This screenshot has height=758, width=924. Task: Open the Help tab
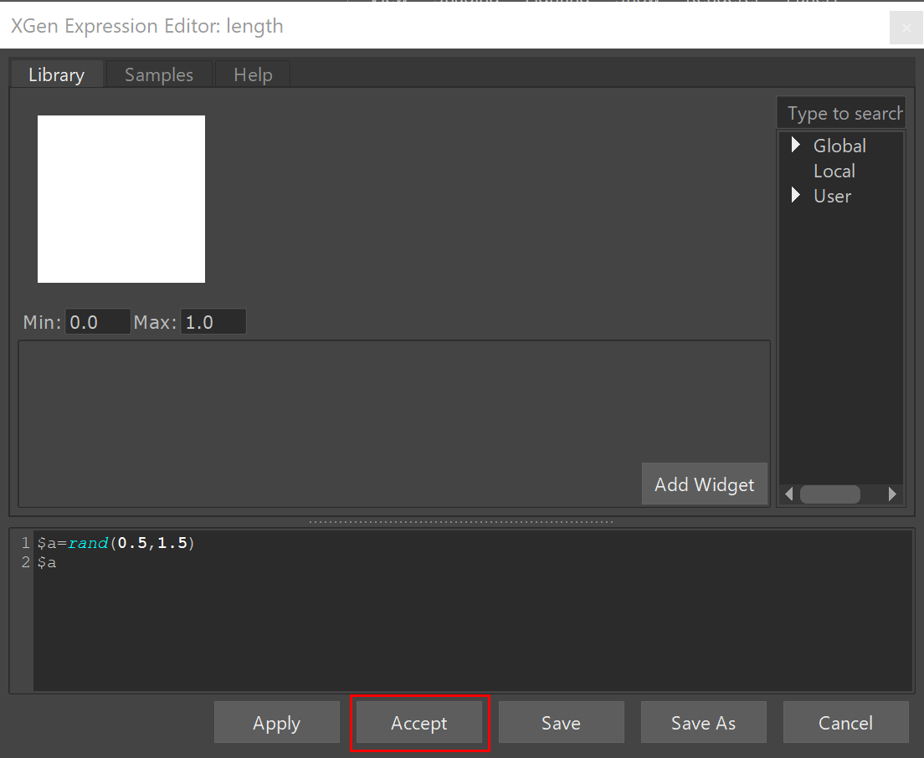pos(253,74)
